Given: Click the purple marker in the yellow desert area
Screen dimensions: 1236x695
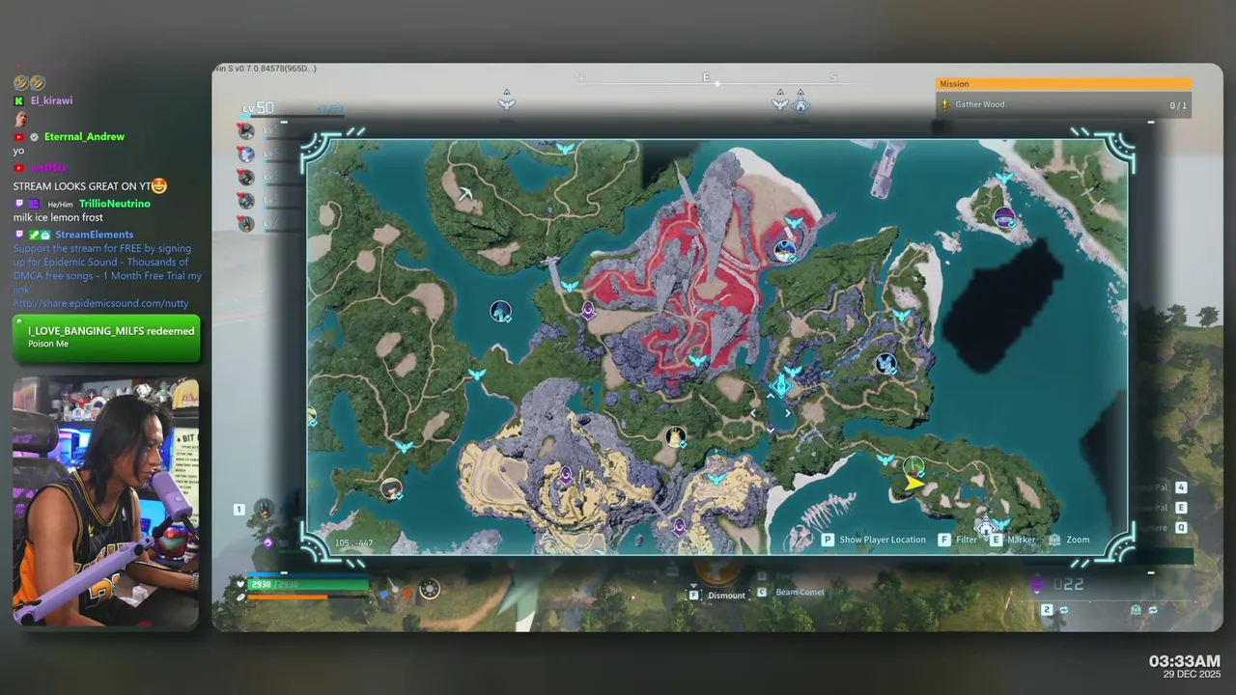Looking at the screenshot, I should tap(566, 475).
